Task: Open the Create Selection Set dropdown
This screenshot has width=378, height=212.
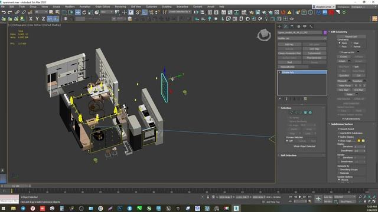Action: pos(180,12)
